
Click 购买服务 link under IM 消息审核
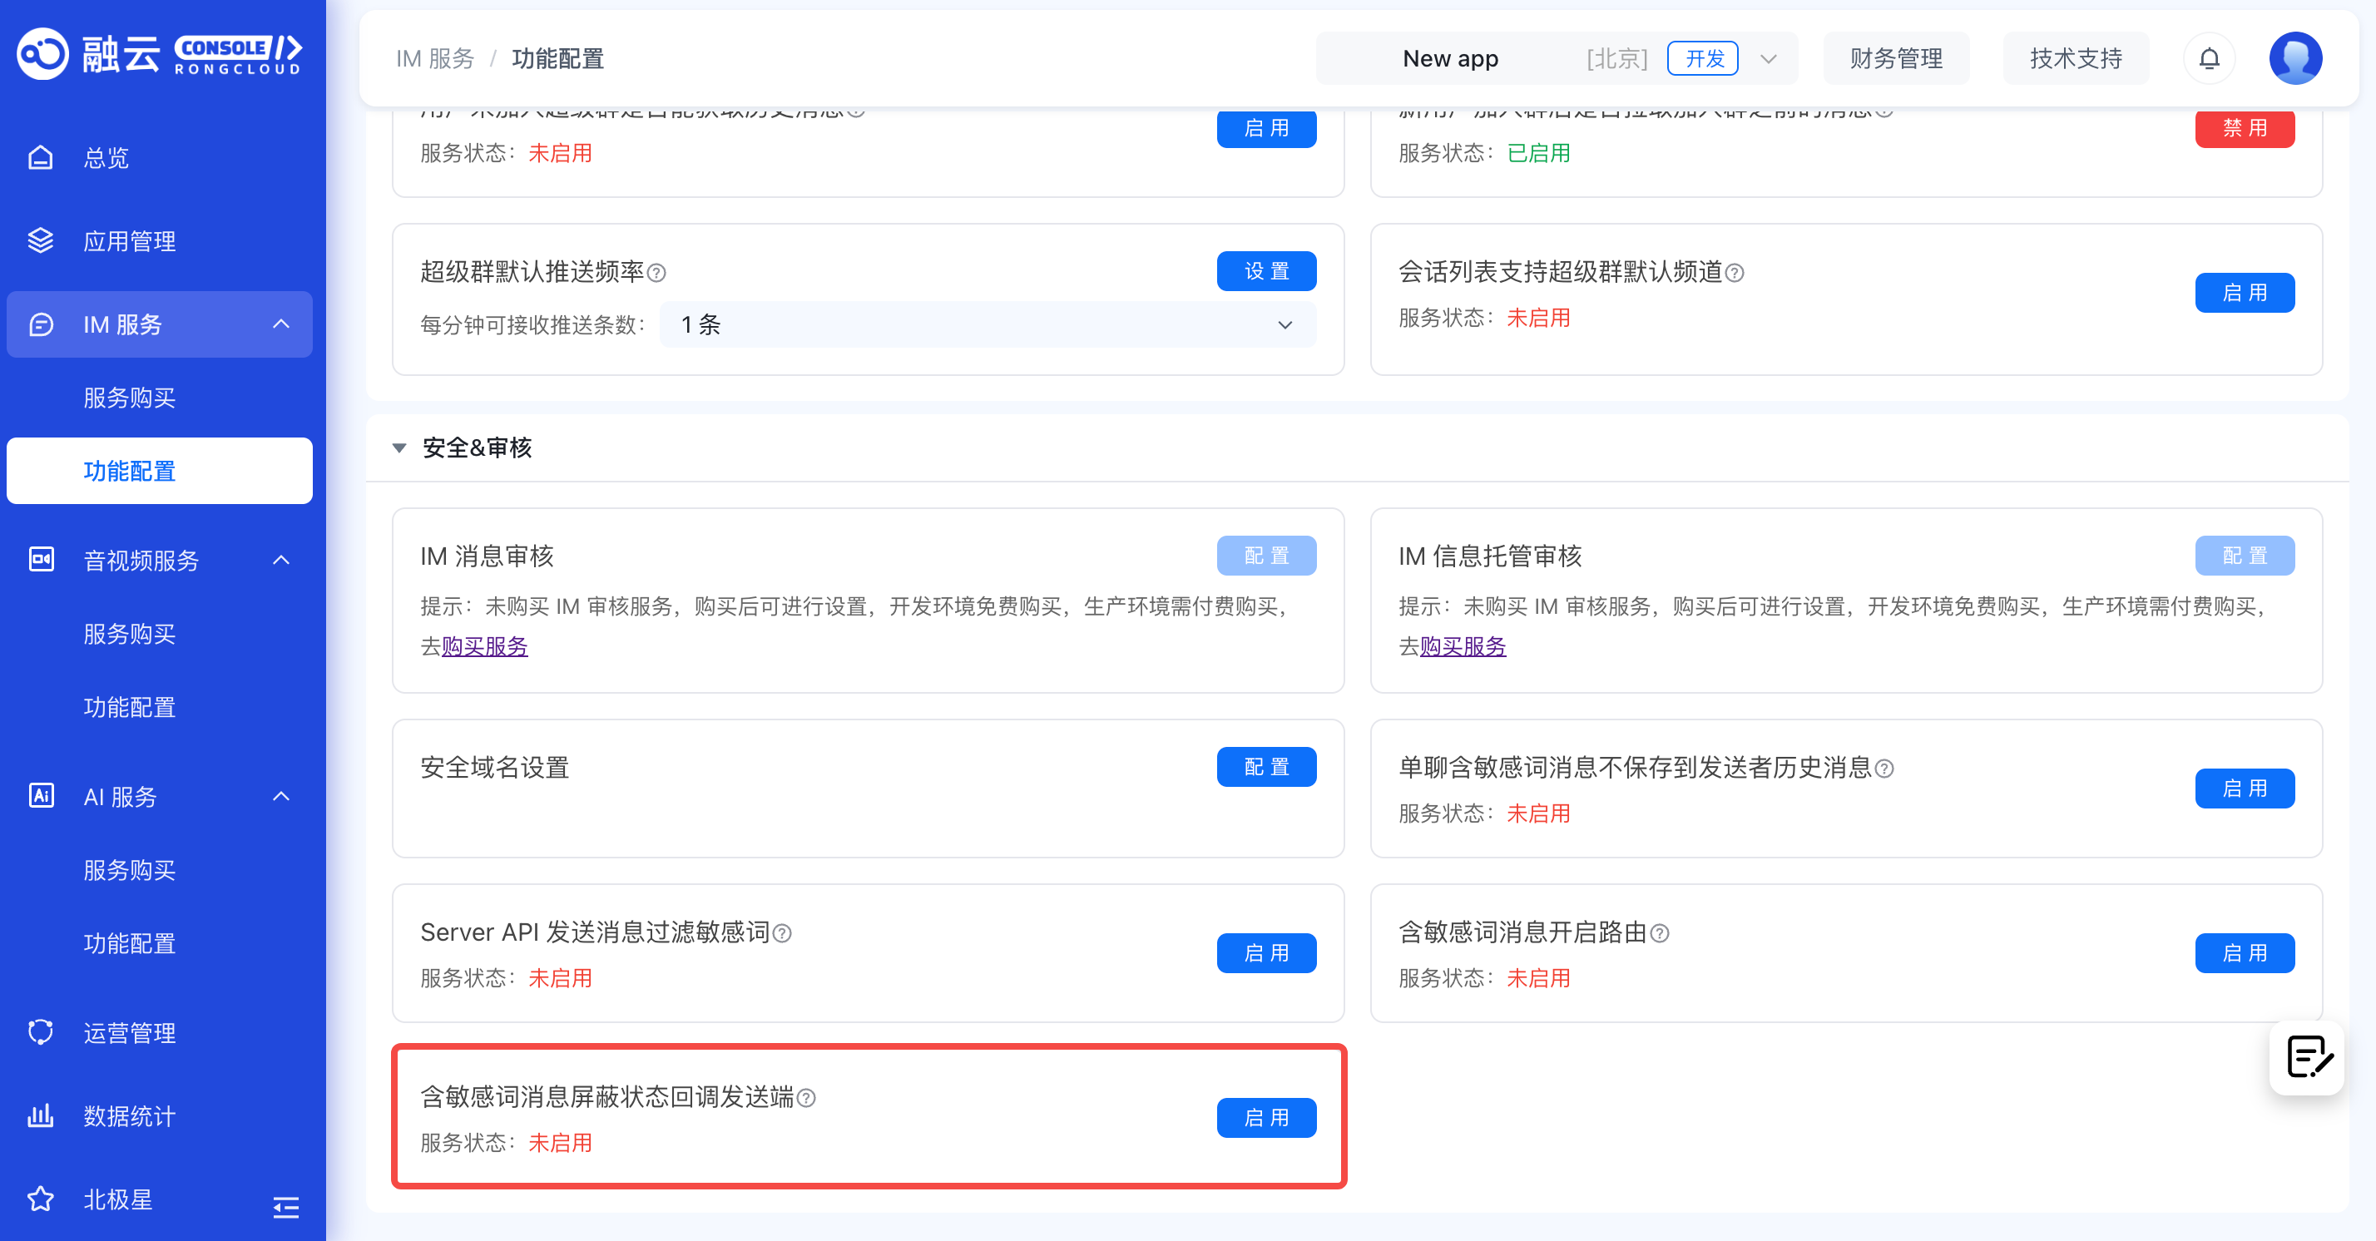pyautogui.click(x=484, y=646)
